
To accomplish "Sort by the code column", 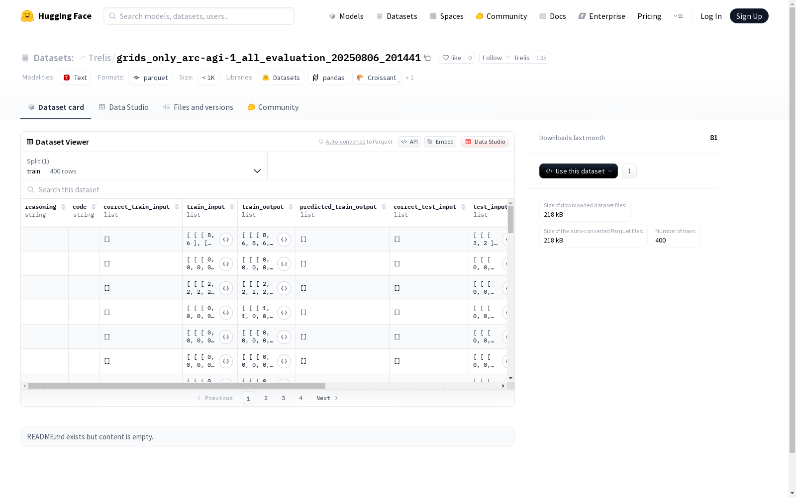I will pos(94,207).
